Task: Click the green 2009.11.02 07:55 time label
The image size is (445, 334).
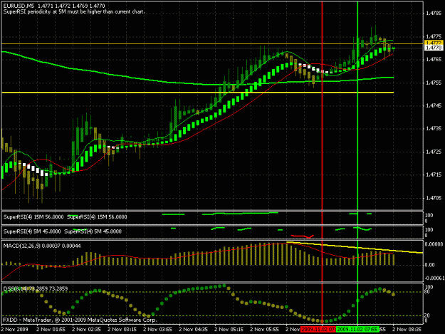Action: tap(357, 329)
